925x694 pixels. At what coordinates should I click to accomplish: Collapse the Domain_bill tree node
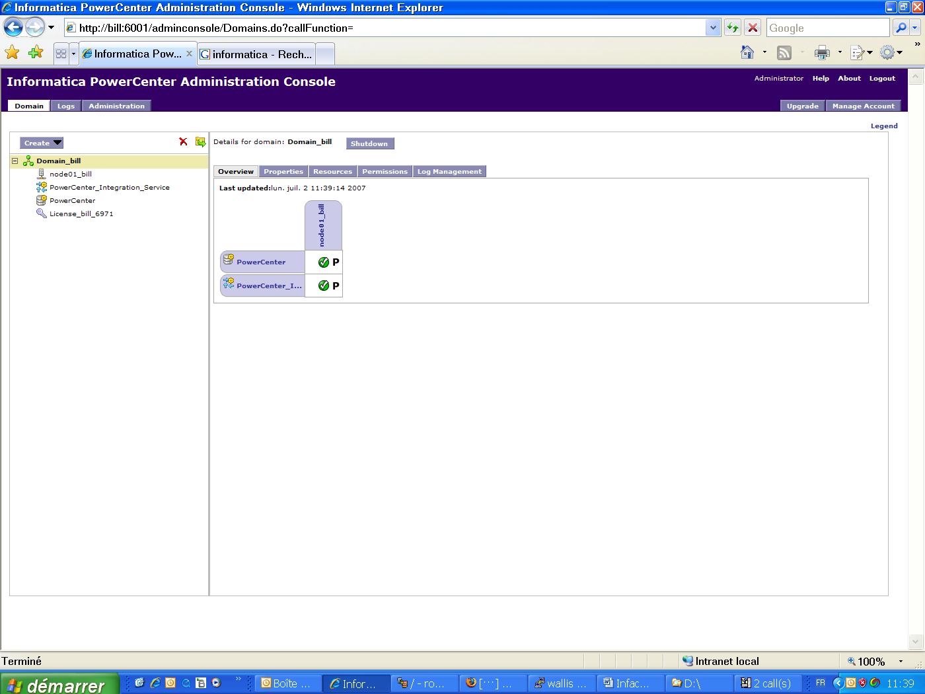tap(15, 161)
